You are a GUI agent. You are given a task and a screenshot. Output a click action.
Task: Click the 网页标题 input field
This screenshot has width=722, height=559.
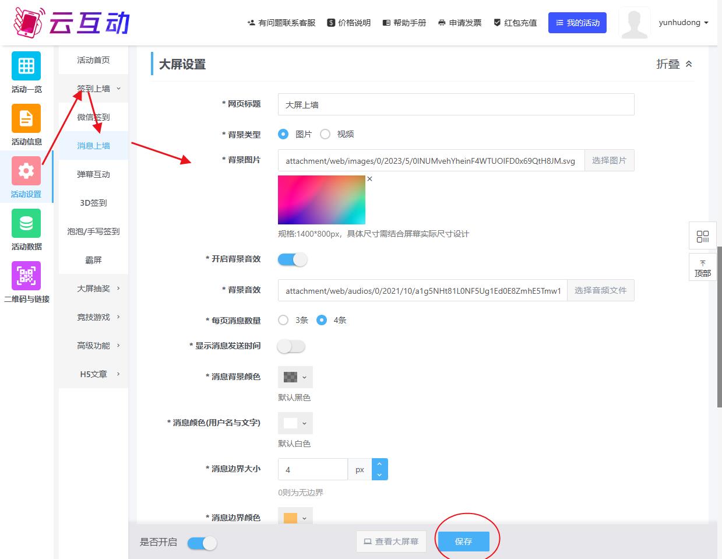[455, 105]
